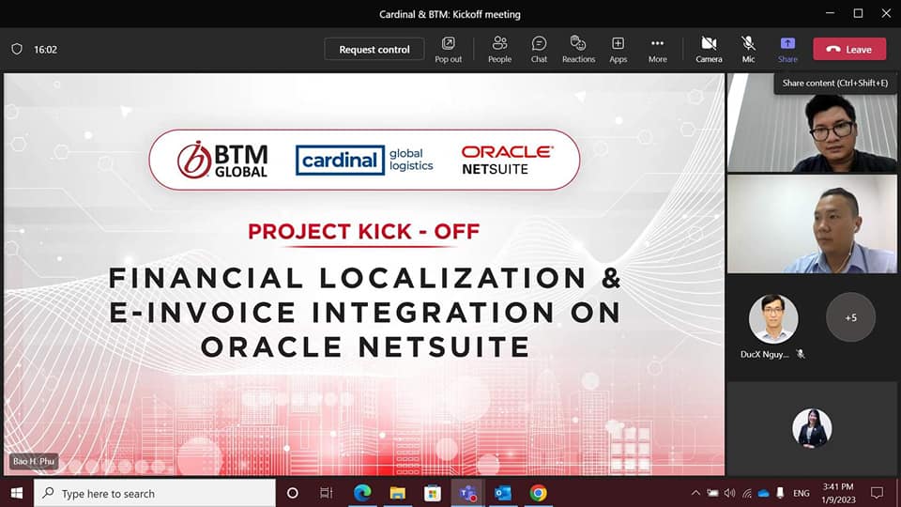Maximize the Teams meeting window

[x=858, y=13]
